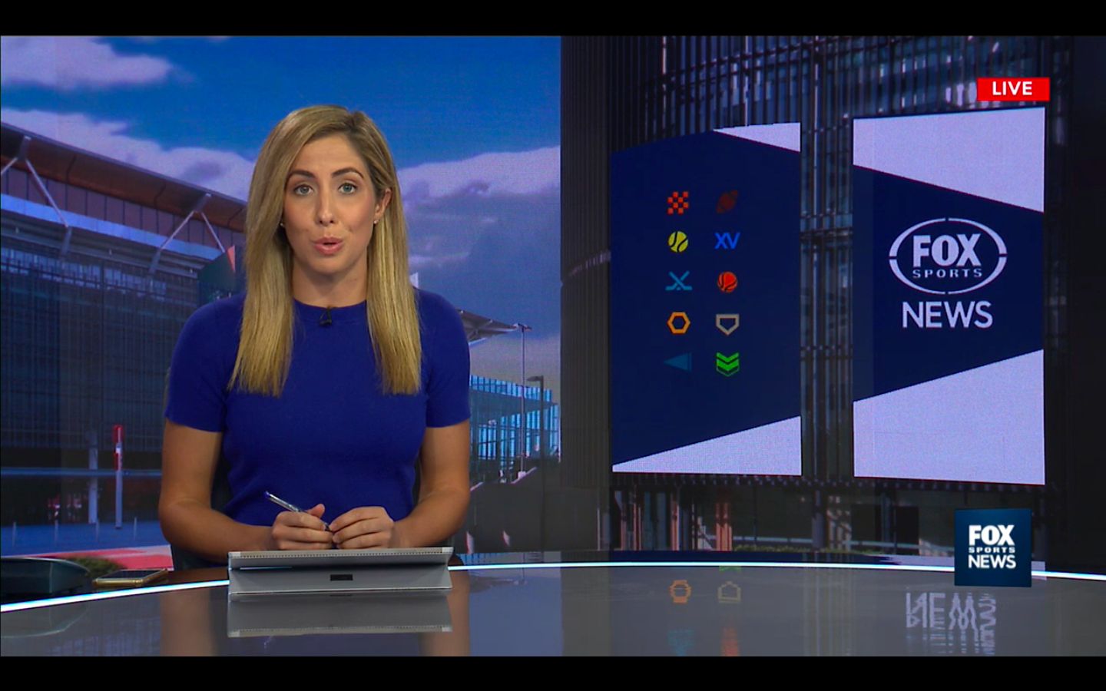Click the lapel microphone on the blue top
The width and height of the screenshot is (1106, 691).
click(326, 316)
